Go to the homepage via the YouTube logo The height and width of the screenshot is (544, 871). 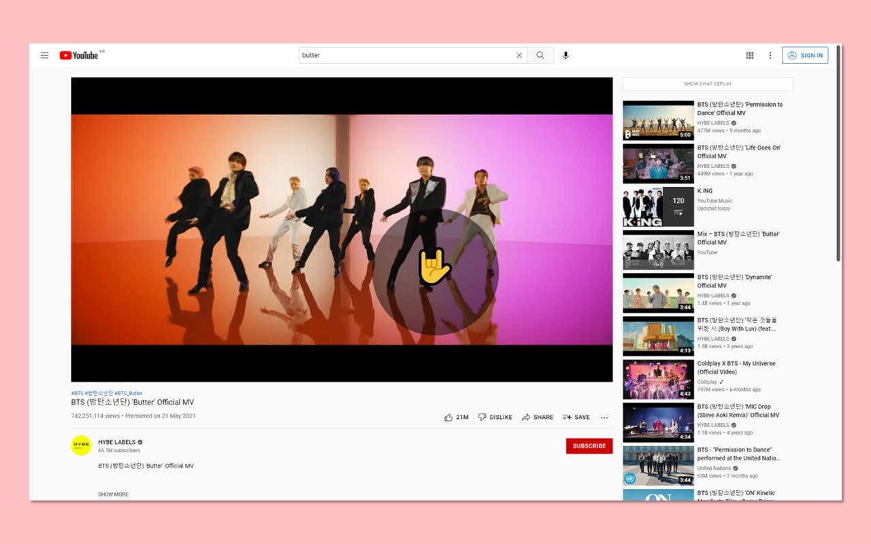80,55
